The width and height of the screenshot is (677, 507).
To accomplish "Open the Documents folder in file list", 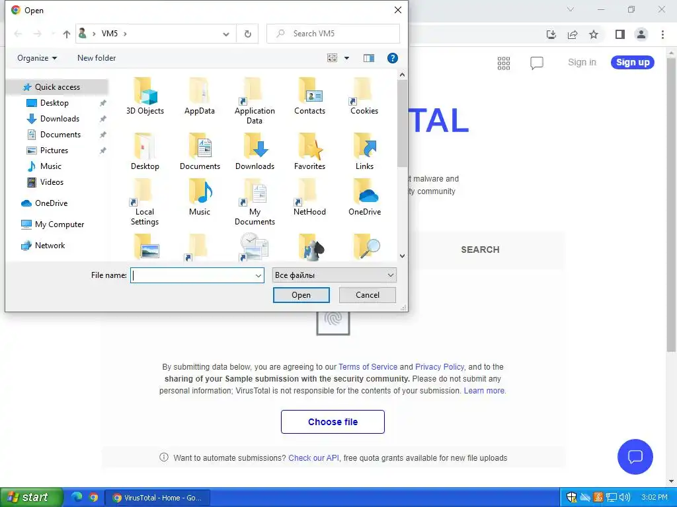I will [x=200, y=151].
